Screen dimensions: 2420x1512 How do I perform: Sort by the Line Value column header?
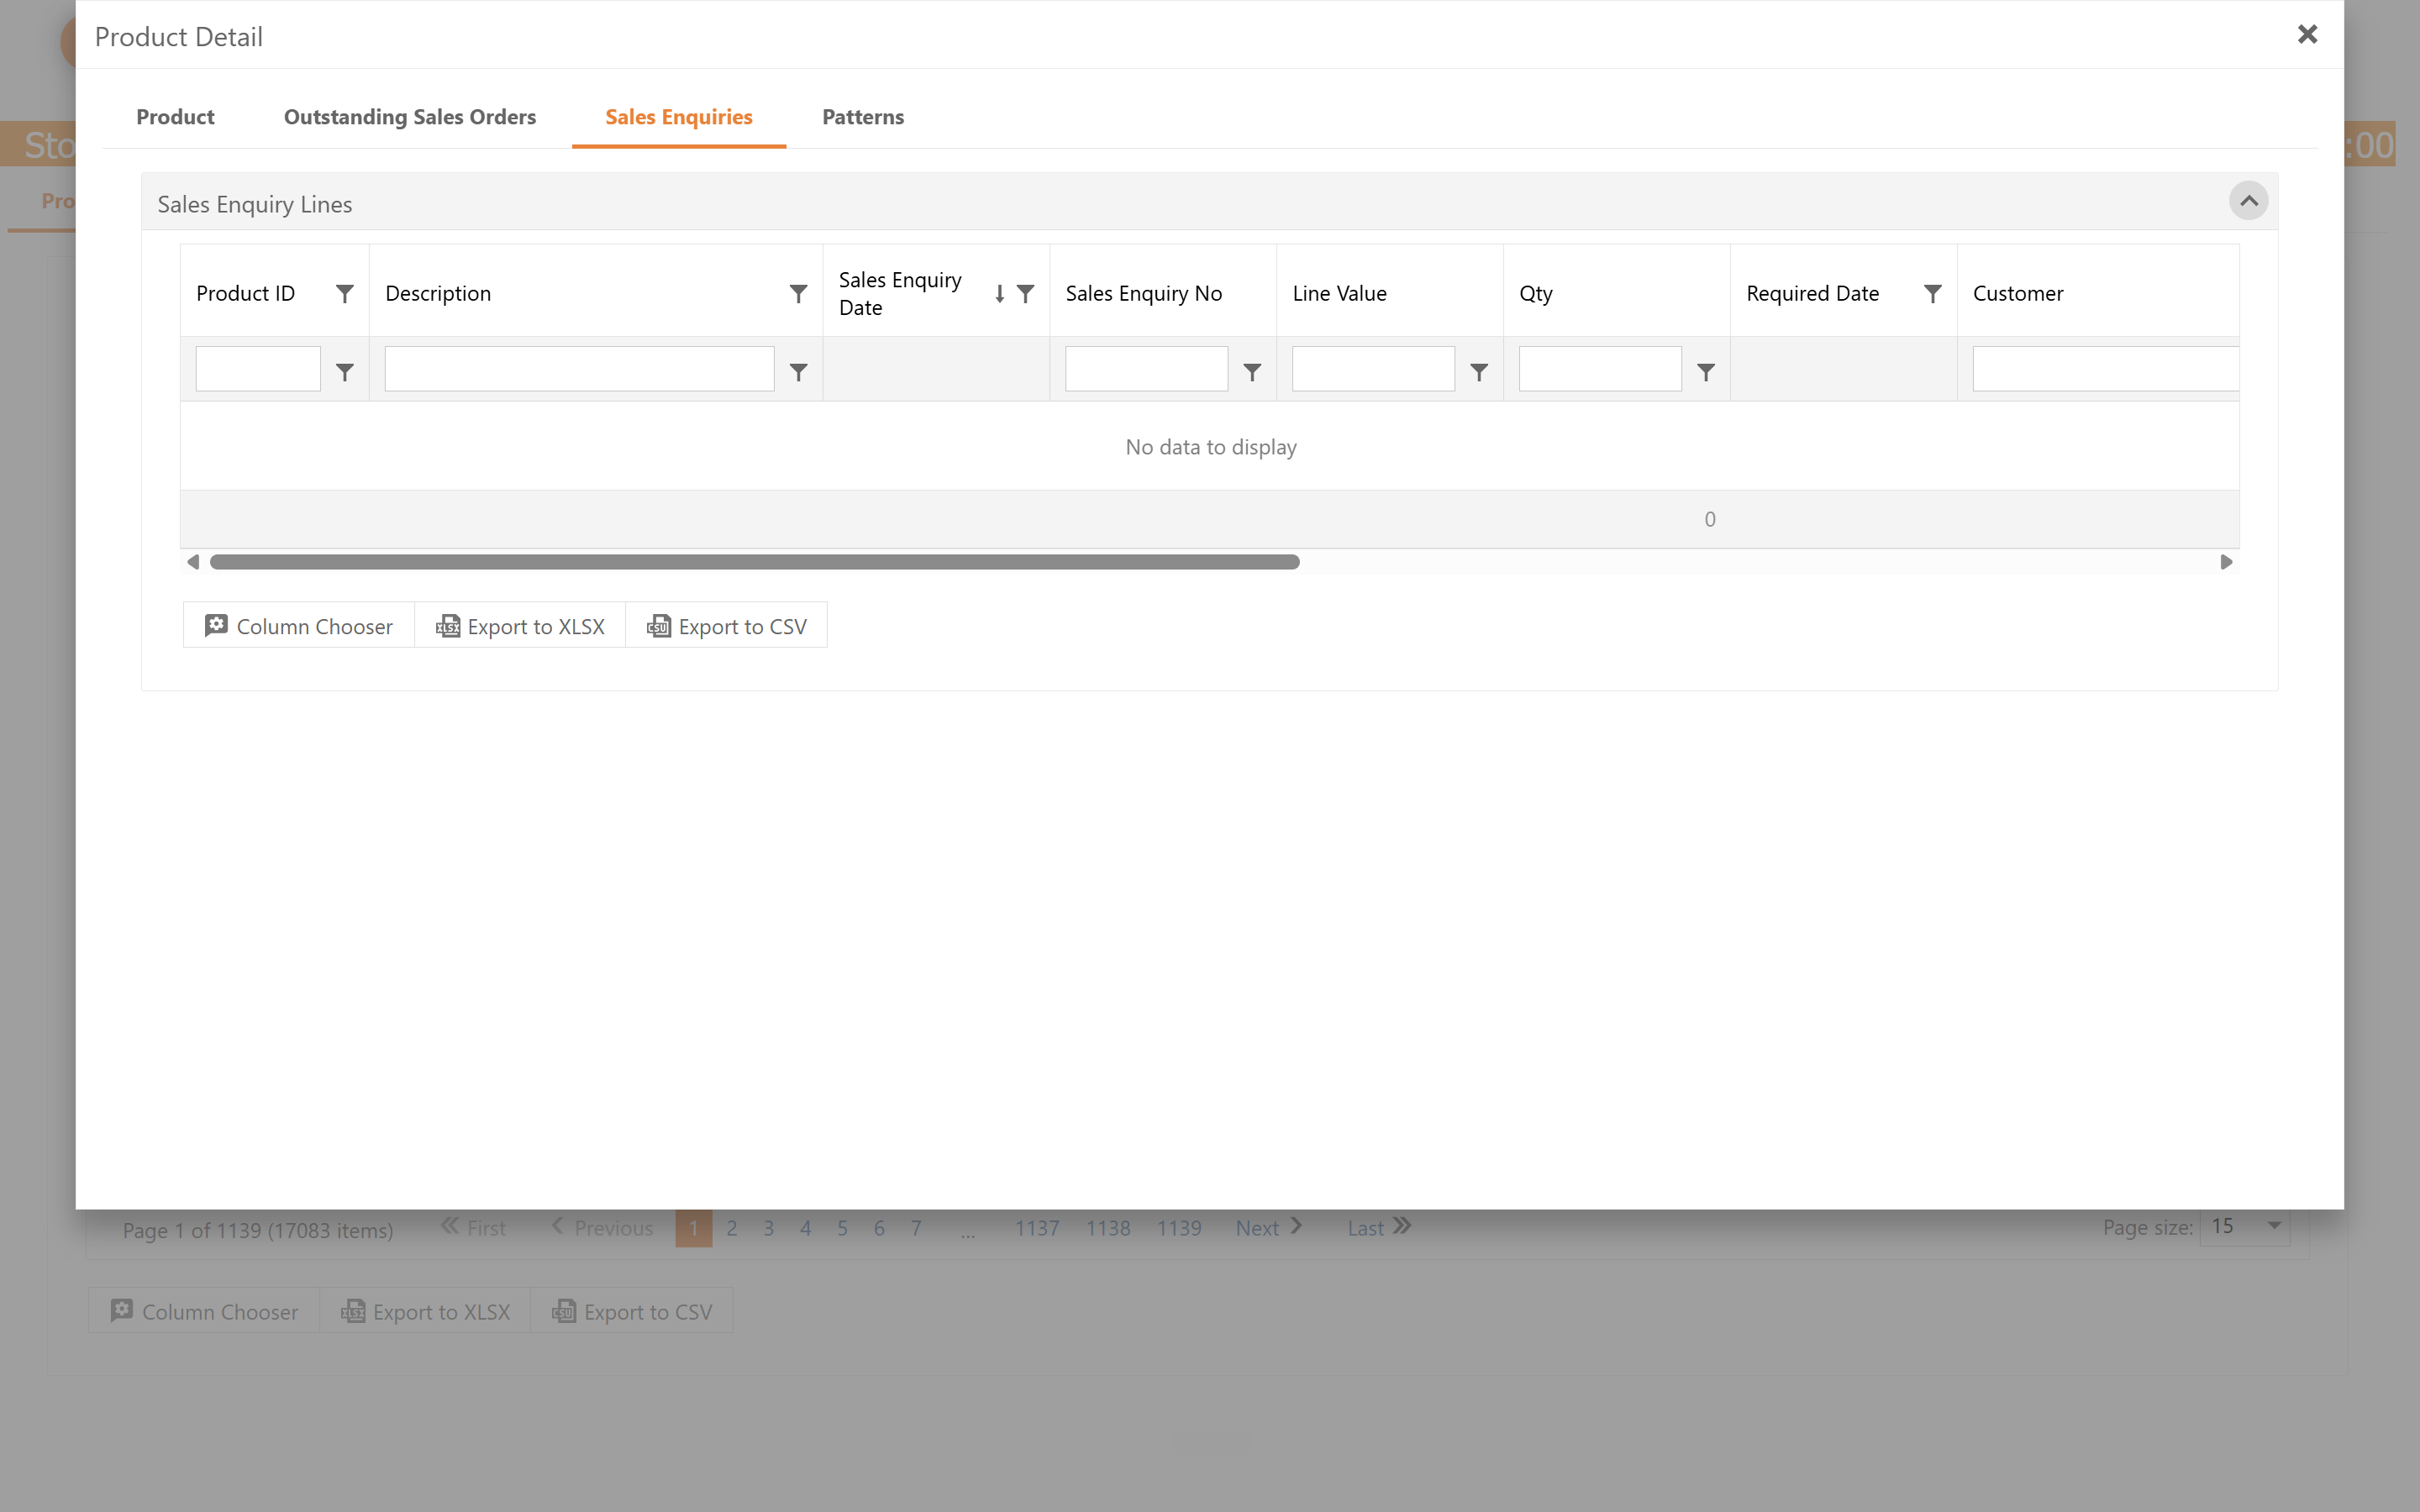tap(1390, 291)
